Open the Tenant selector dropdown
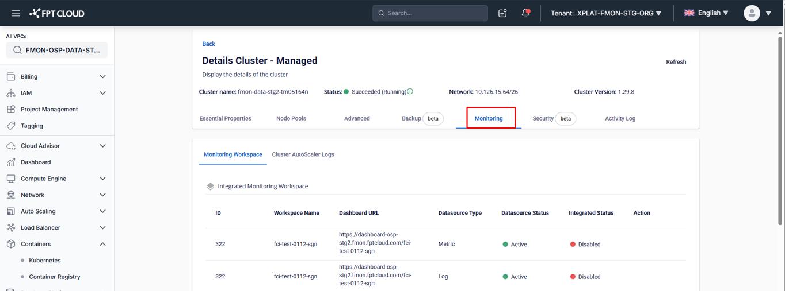 [x=606, y=13]
